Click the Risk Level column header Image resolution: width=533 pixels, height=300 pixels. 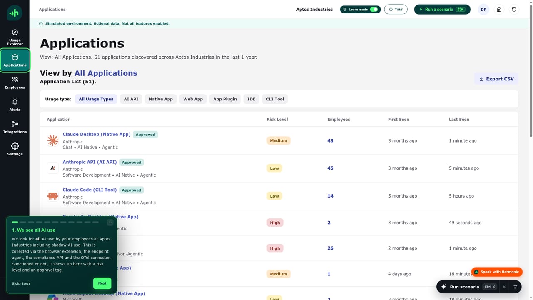277,120
